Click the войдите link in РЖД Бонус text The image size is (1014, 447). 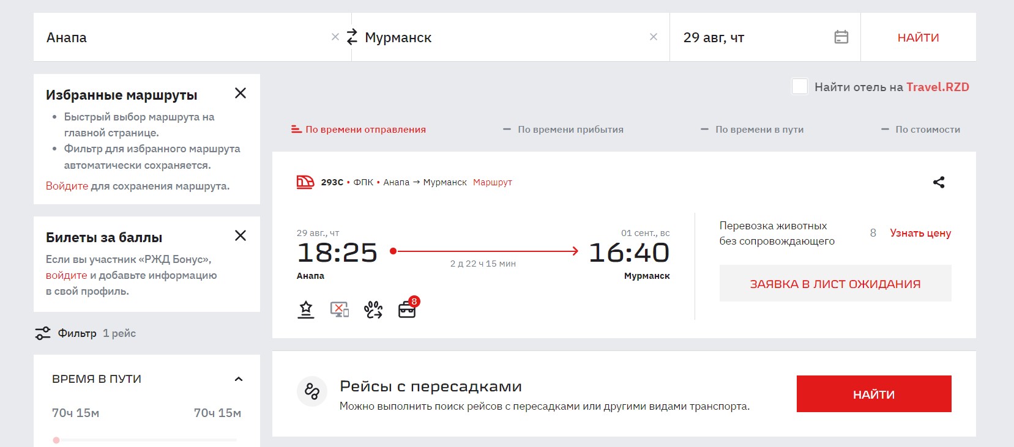(x=66, y=275)
